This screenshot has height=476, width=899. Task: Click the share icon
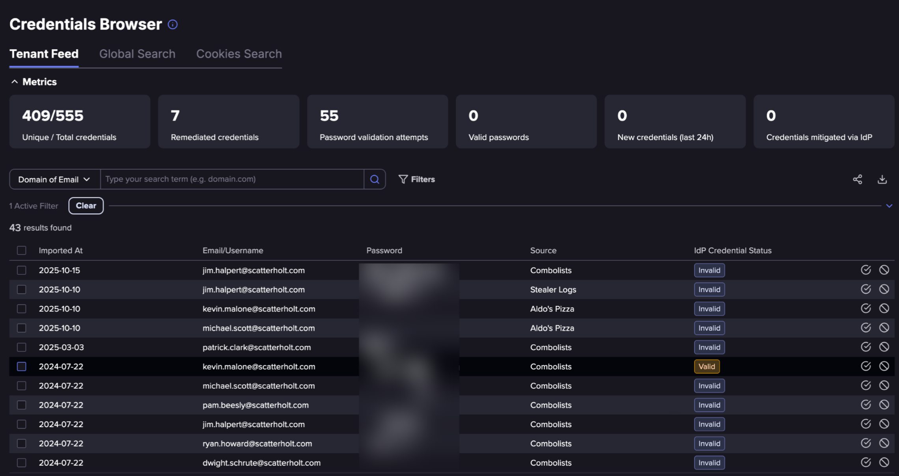pyautogui.click(x=857, y=179)
